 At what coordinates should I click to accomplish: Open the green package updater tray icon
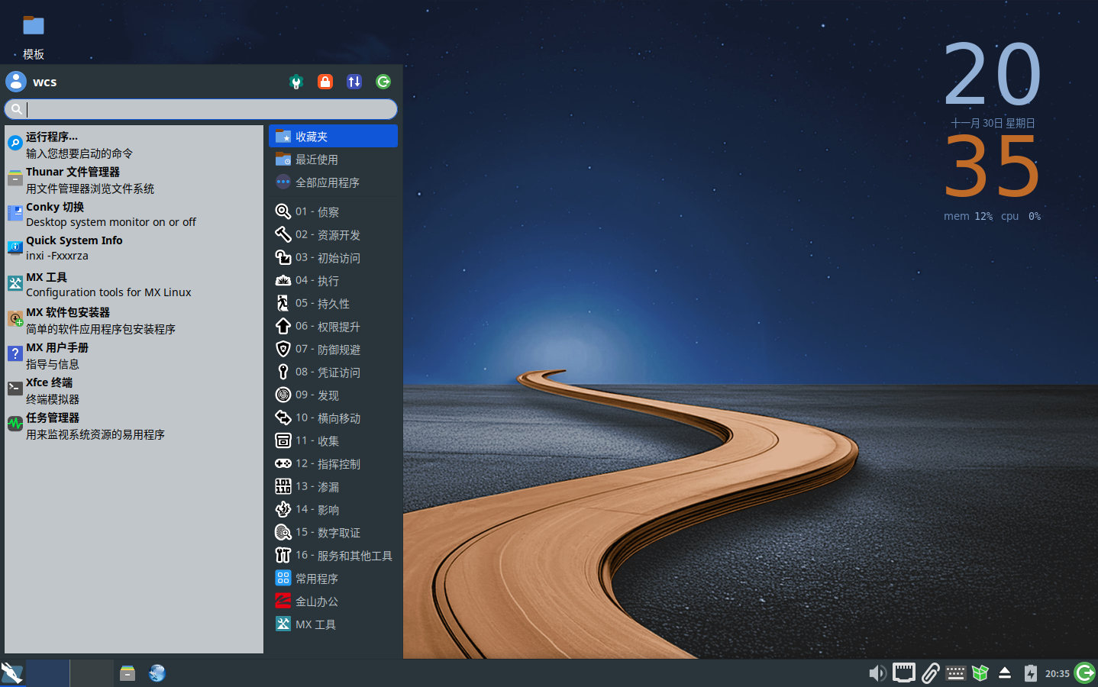980,672
